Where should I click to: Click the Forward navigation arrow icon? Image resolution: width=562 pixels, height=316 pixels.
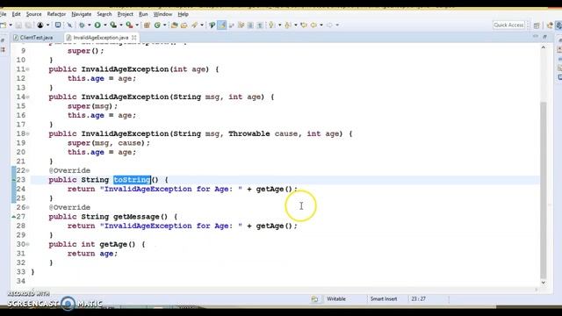[x=329, y=25]
